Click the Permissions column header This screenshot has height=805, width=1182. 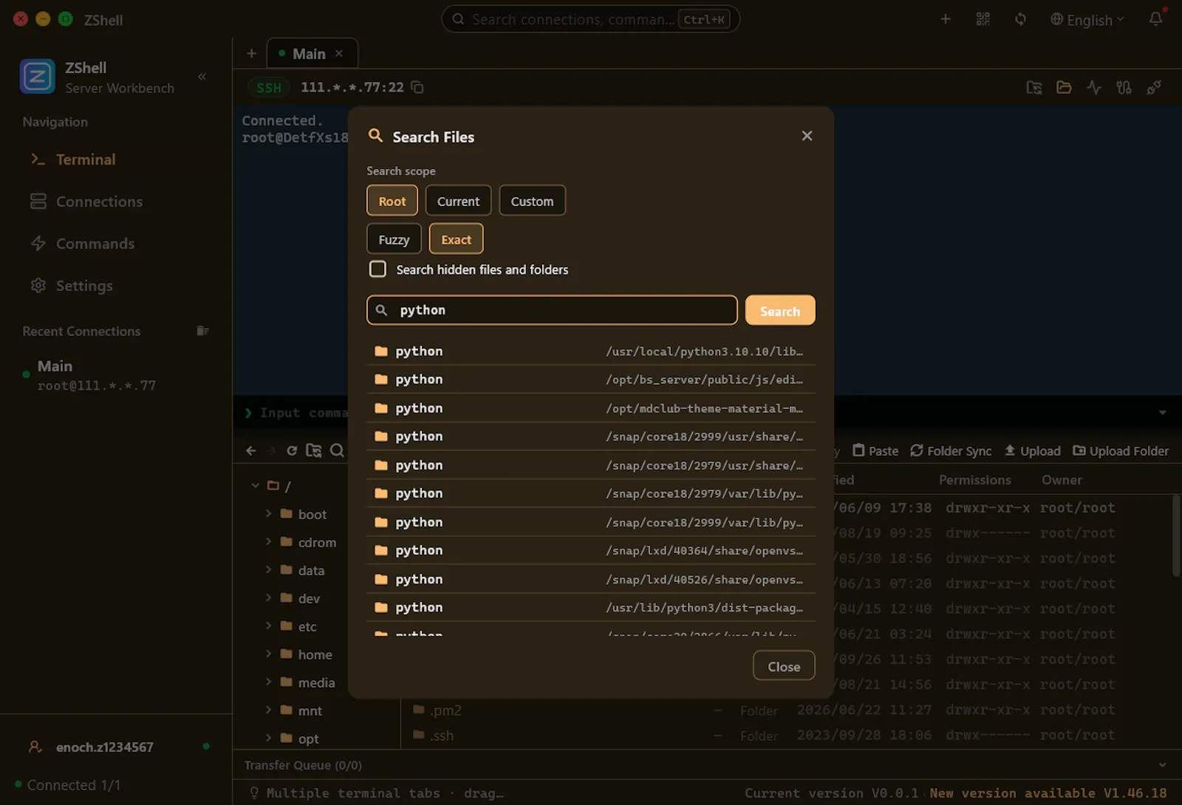(974, 479)
